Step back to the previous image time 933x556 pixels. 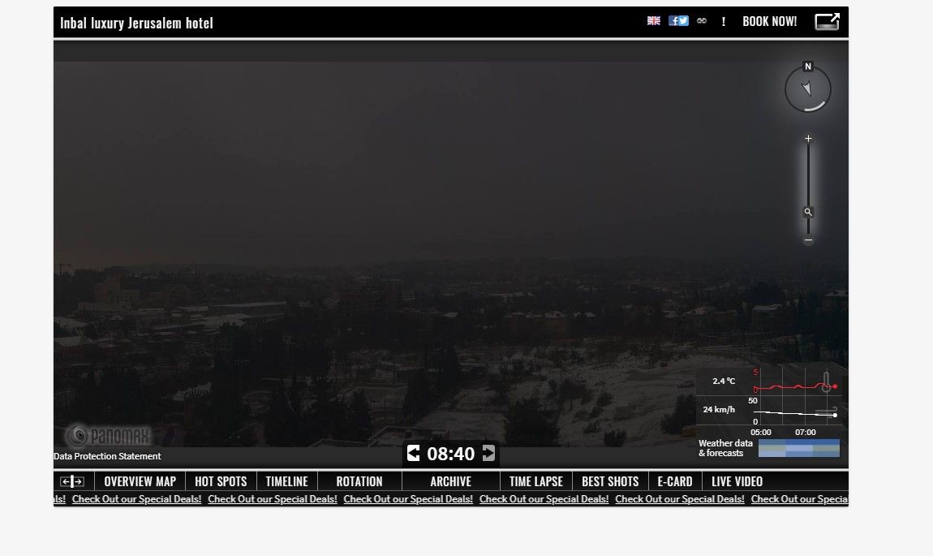[414, 454]
